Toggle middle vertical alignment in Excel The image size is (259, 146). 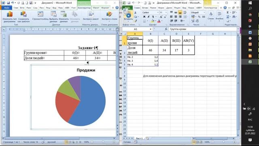pyautogui.click(x=176, y=13)
